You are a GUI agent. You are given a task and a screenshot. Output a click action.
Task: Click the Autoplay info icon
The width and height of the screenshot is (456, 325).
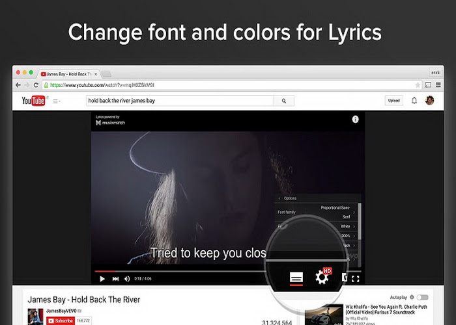click(x=412, y=297)
